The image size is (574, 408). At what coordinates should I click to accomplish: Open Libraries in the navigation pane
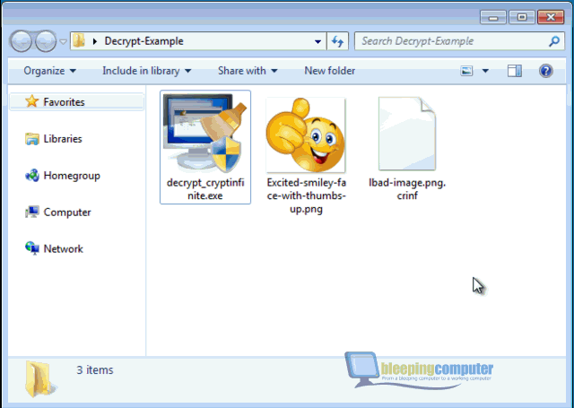pyautogui.click(x=62, y=139)
